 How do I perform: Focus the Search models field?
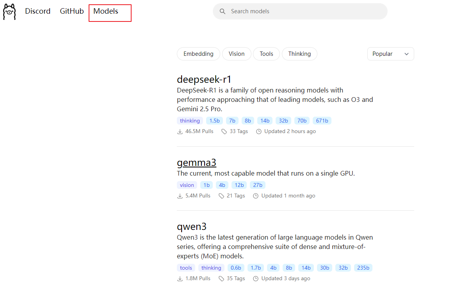300,11
